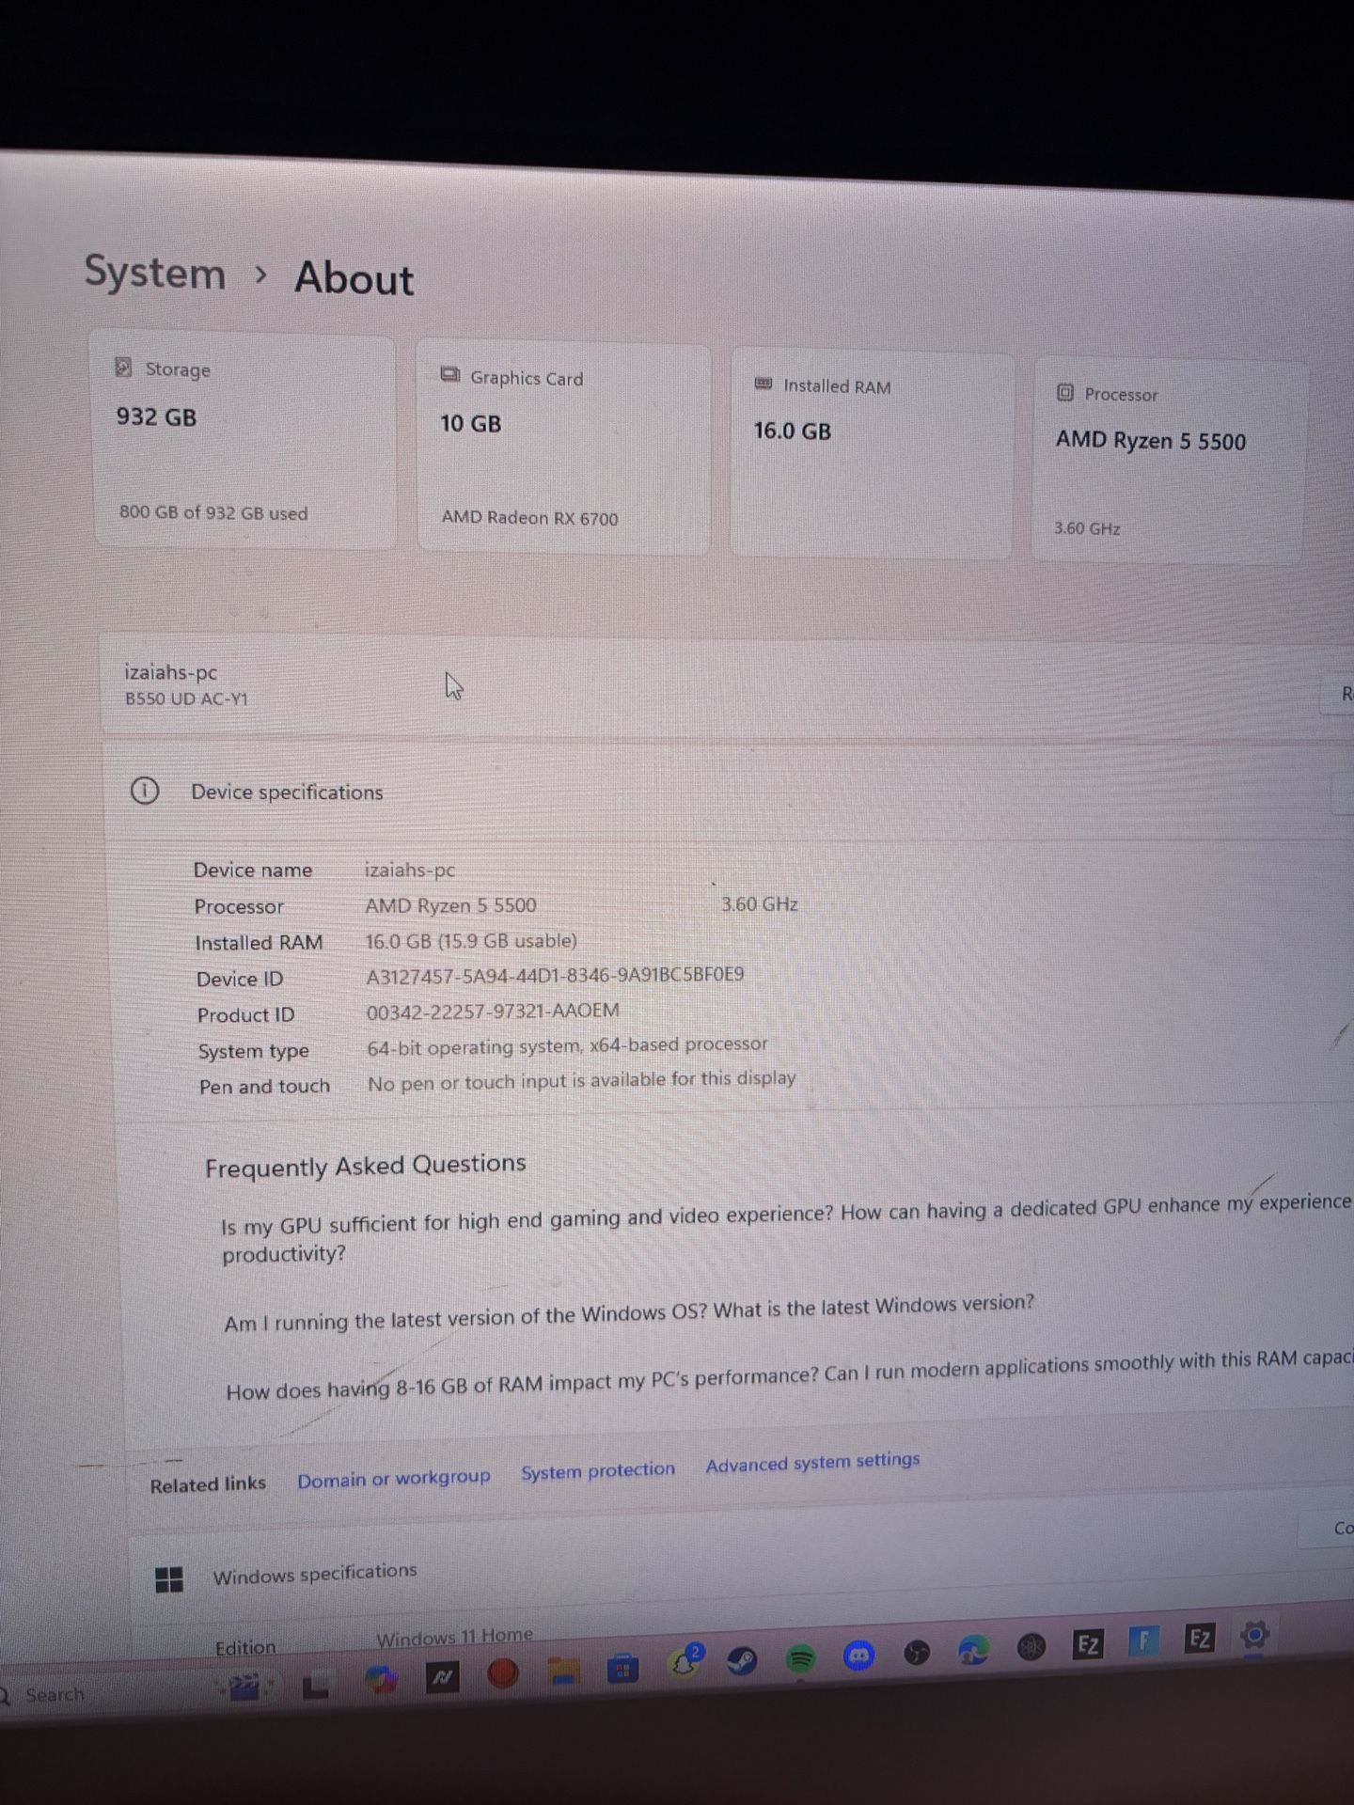
Task: Open the red circle app in taskbar
Action: (x=503, y=1673)
